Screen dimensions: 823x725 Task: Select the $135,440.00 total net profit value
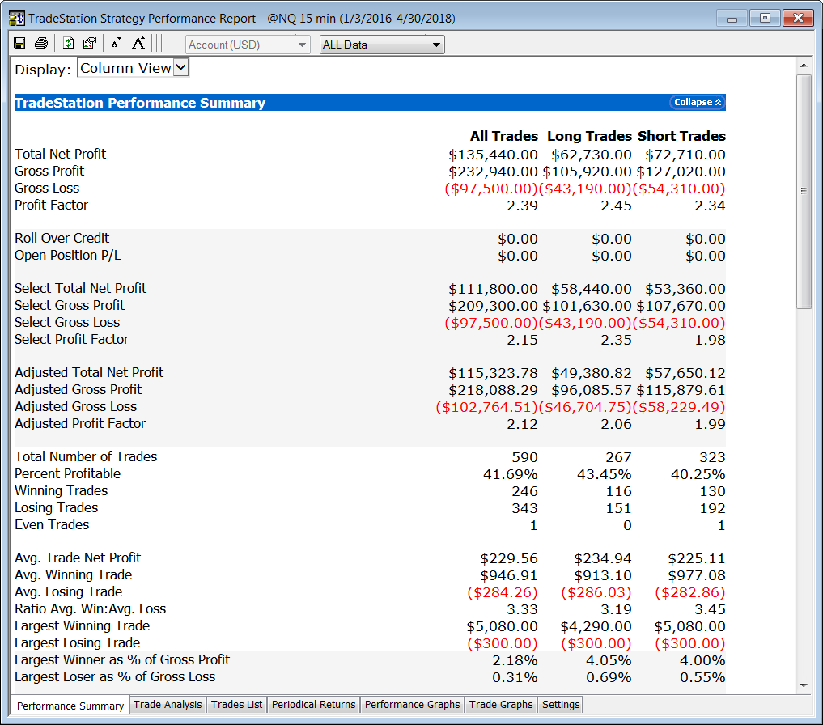click(x=494, y=155)
